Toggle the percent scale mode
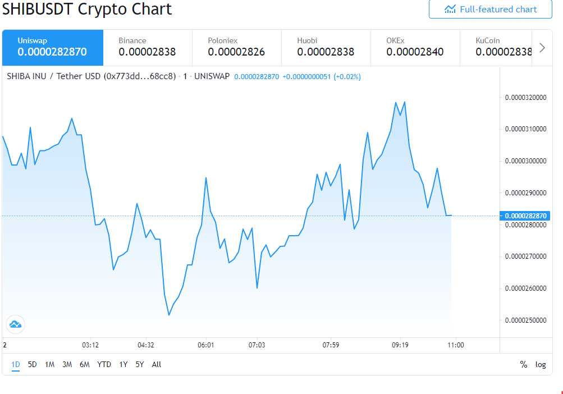The image size is (563, 394). 524,365
